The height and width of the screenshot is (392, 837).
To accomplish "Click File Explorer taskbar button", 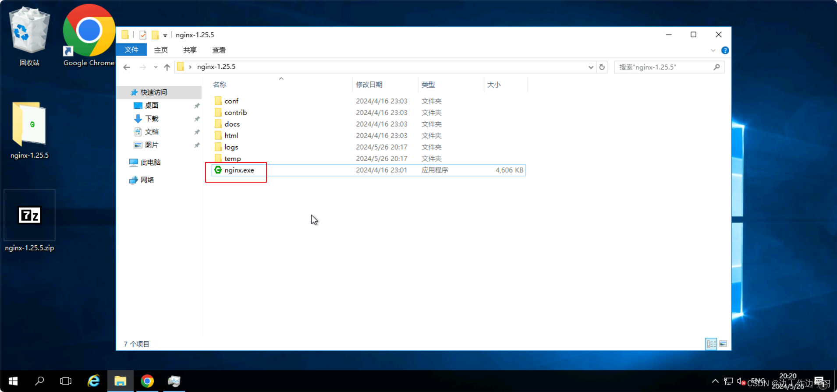I will [x=120, y=381].
